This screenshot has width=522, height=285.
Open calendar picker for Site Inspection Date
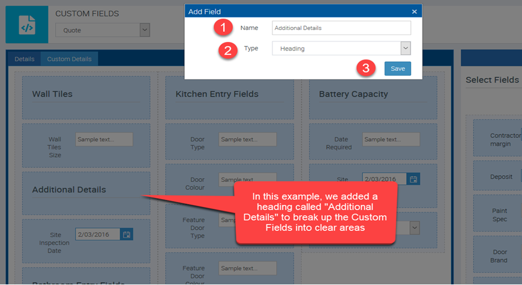(127, 235)
